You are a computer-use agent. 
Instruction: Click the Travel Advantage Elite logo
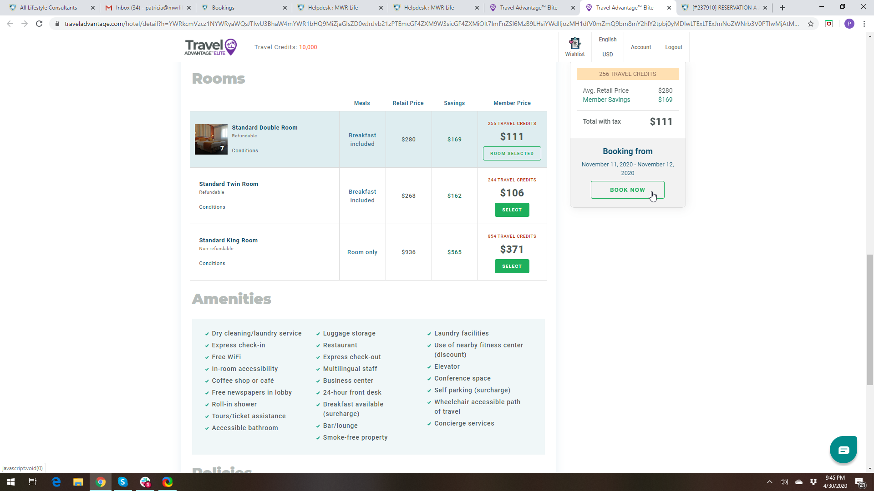210,47
